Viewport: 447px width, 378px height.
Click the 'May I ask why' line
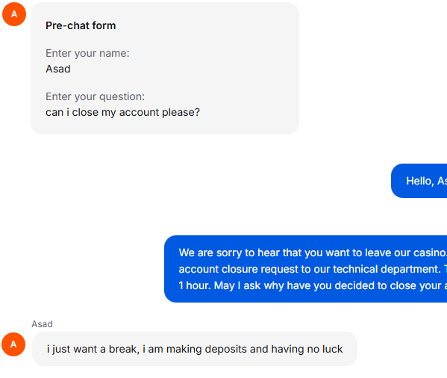point(313,285)
